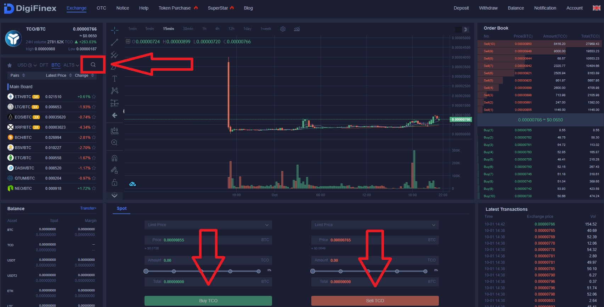Open the ETH/BTC trading pair row
604x307 pixels.
click(x=52, y=97)
